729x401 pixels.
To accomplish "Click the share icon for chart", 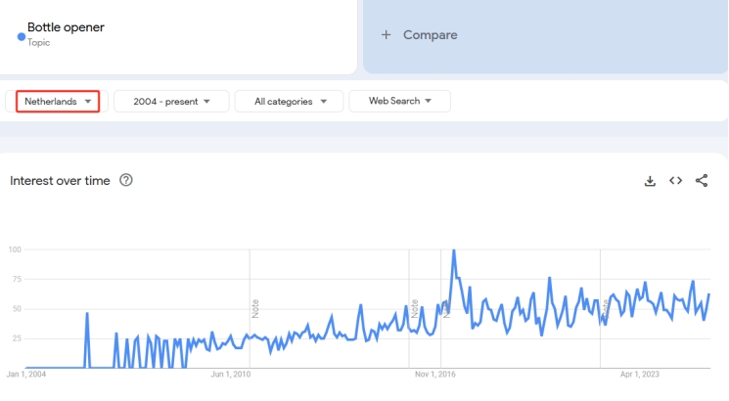I will click(702, 181).
